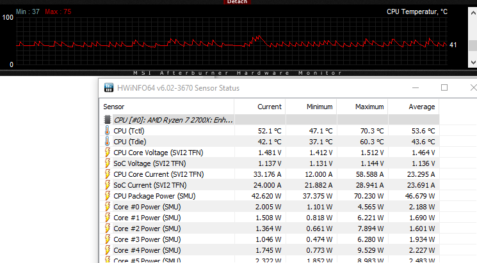Click the Average column header
This screenshot has height=263, width=477.
(422, 107)
